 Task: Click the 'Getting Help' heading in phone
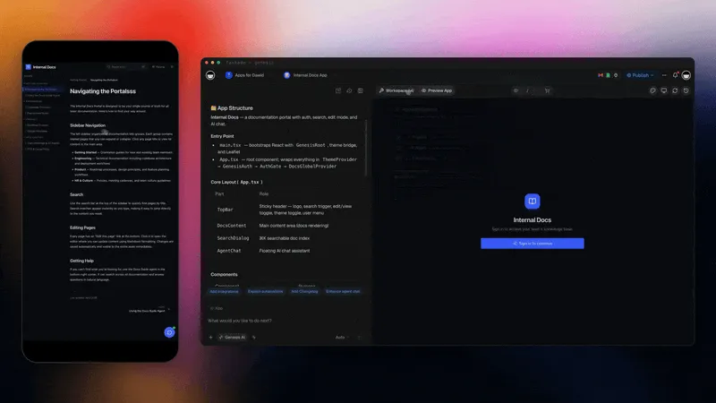pyautogui.click(x=81, y=261)
